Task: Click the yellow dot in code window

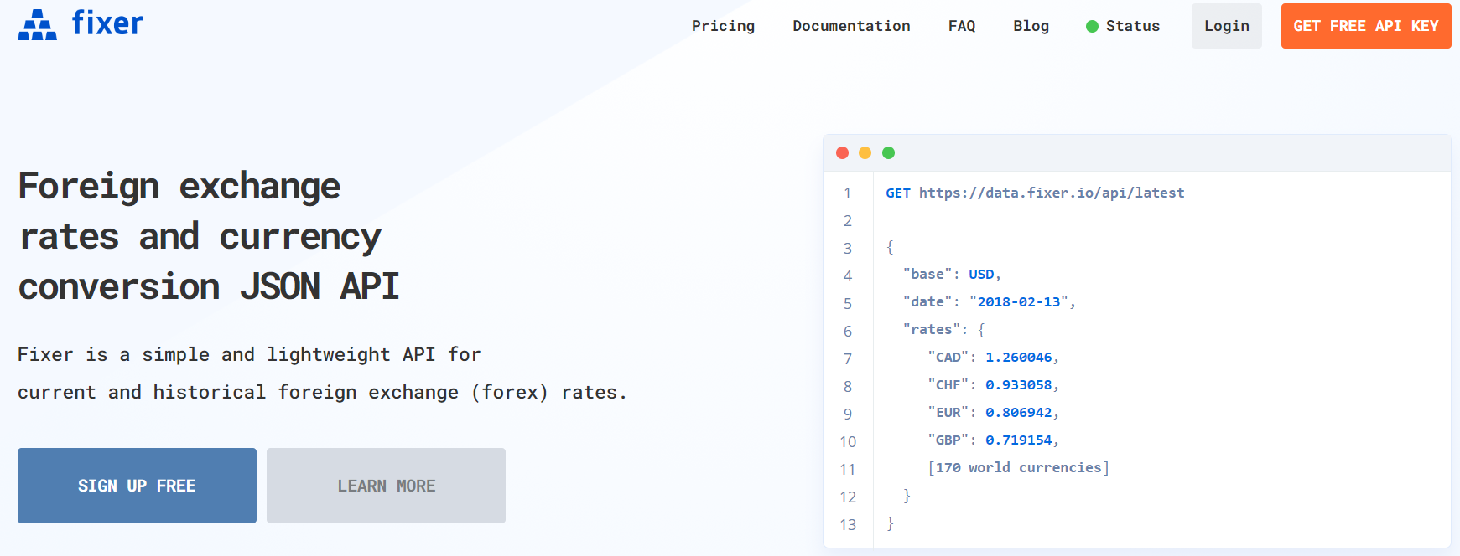Action: (865, 152)
